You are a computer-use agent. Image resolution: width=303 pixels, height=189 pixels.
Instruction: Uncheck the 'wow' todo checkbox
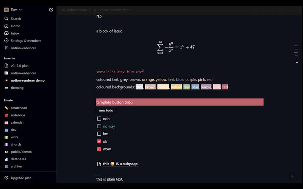(99, 149)
